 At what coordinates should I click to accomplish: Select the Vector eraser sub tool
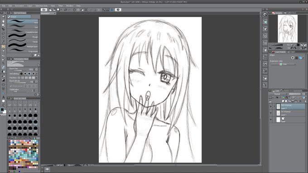click(x=23, y=41)
